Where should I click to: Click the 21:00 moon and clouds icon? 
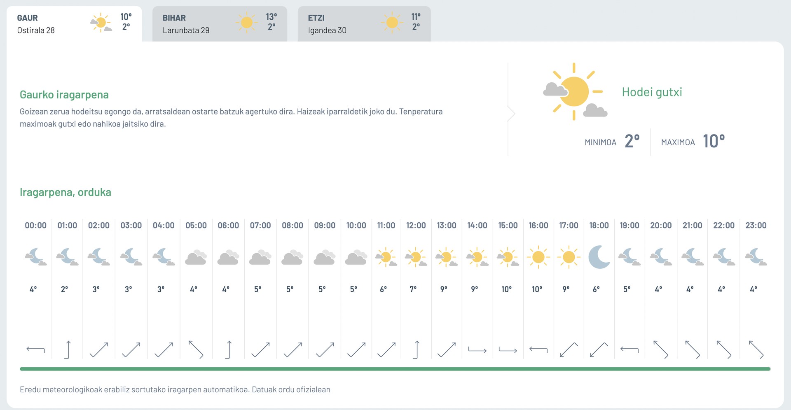click(x=693, y=257)
